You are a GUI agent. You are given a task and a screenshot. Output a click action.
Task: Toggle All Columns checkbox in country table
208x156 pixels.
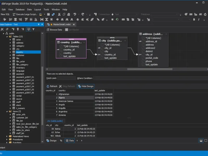coord(61,46)
